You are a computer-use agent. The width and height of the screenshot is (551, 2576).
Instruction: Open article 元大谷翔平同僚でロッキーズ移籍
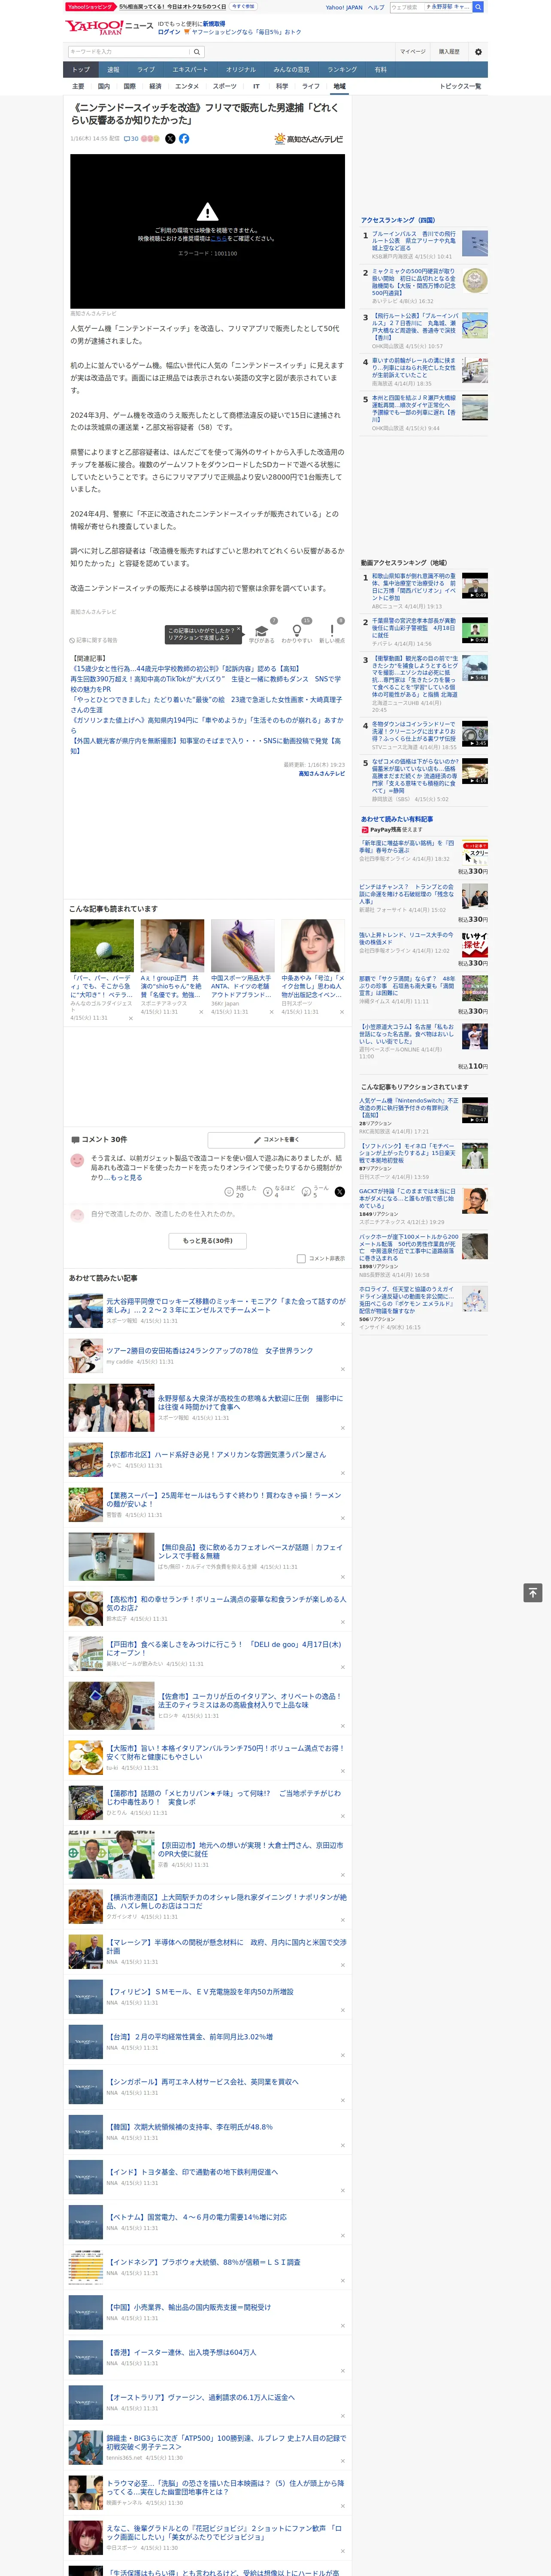226,1306
